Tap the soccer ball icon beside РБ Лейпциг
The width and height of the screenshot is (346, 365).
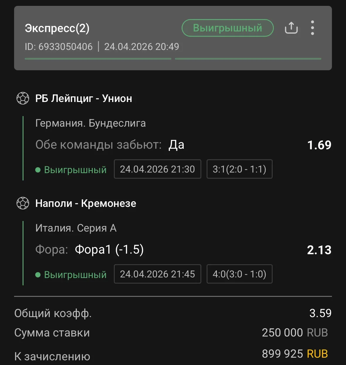tap(23, 98)
